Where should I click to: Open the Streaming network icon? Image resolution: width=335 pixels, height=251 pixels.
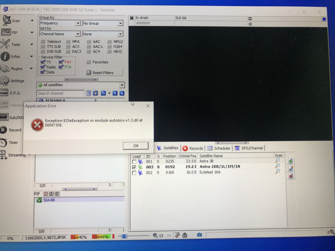click(x=3, y=155)
